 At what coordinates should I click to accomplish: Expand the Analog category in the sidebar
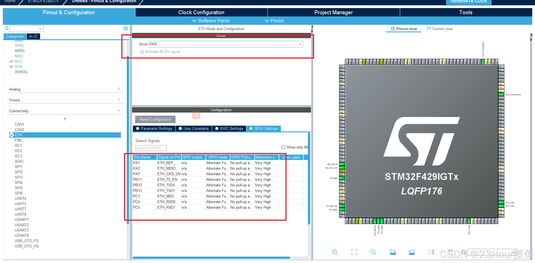tap(119, 89)
